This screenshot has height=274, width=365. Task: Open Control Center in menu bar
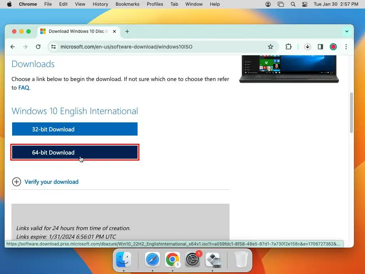click(305, 4)
